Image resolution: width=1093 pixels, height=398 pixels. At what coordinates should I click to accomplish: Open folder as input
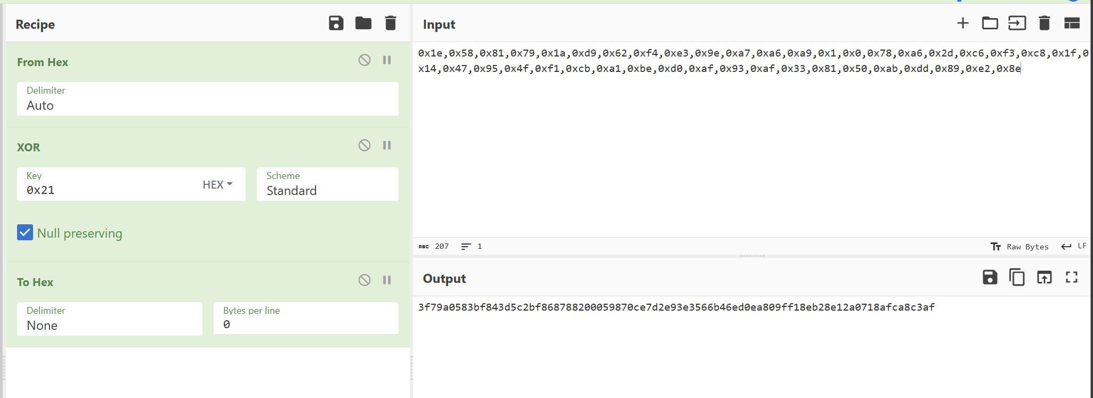click(x=990, y=23)
